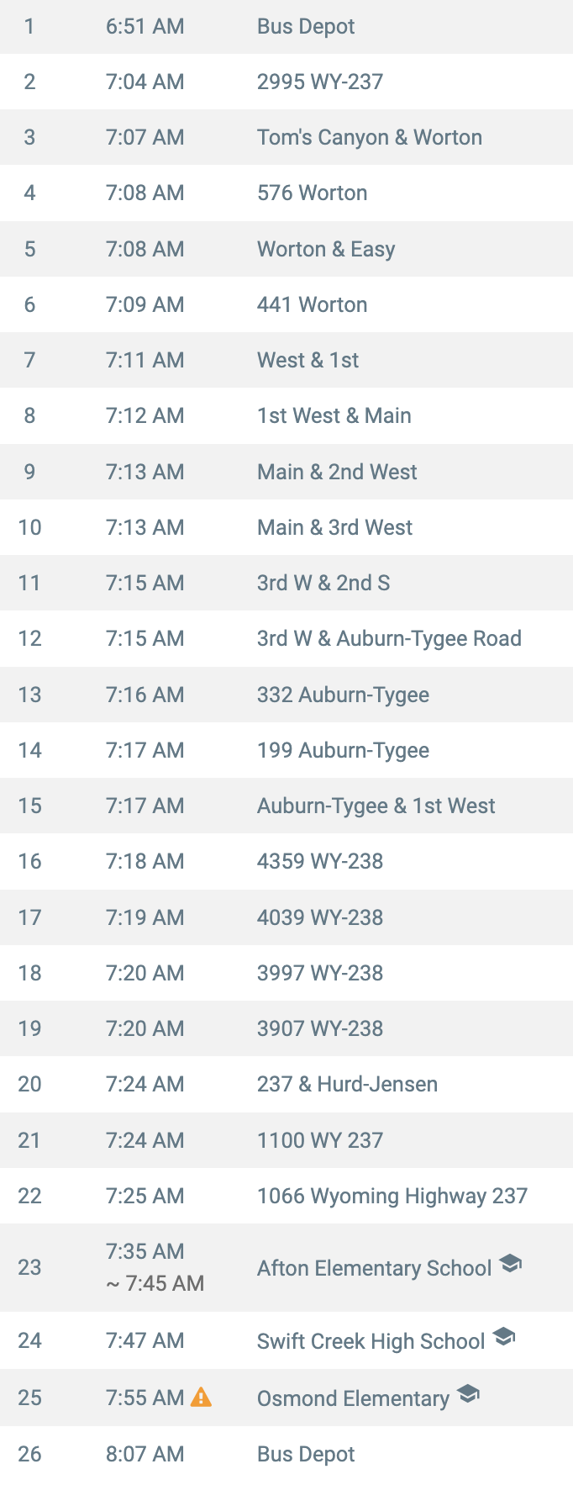Open 3rd W & Auburn-Tygee Road stop
Viewport: 573px width, 1485px height.
coord(286,638)
